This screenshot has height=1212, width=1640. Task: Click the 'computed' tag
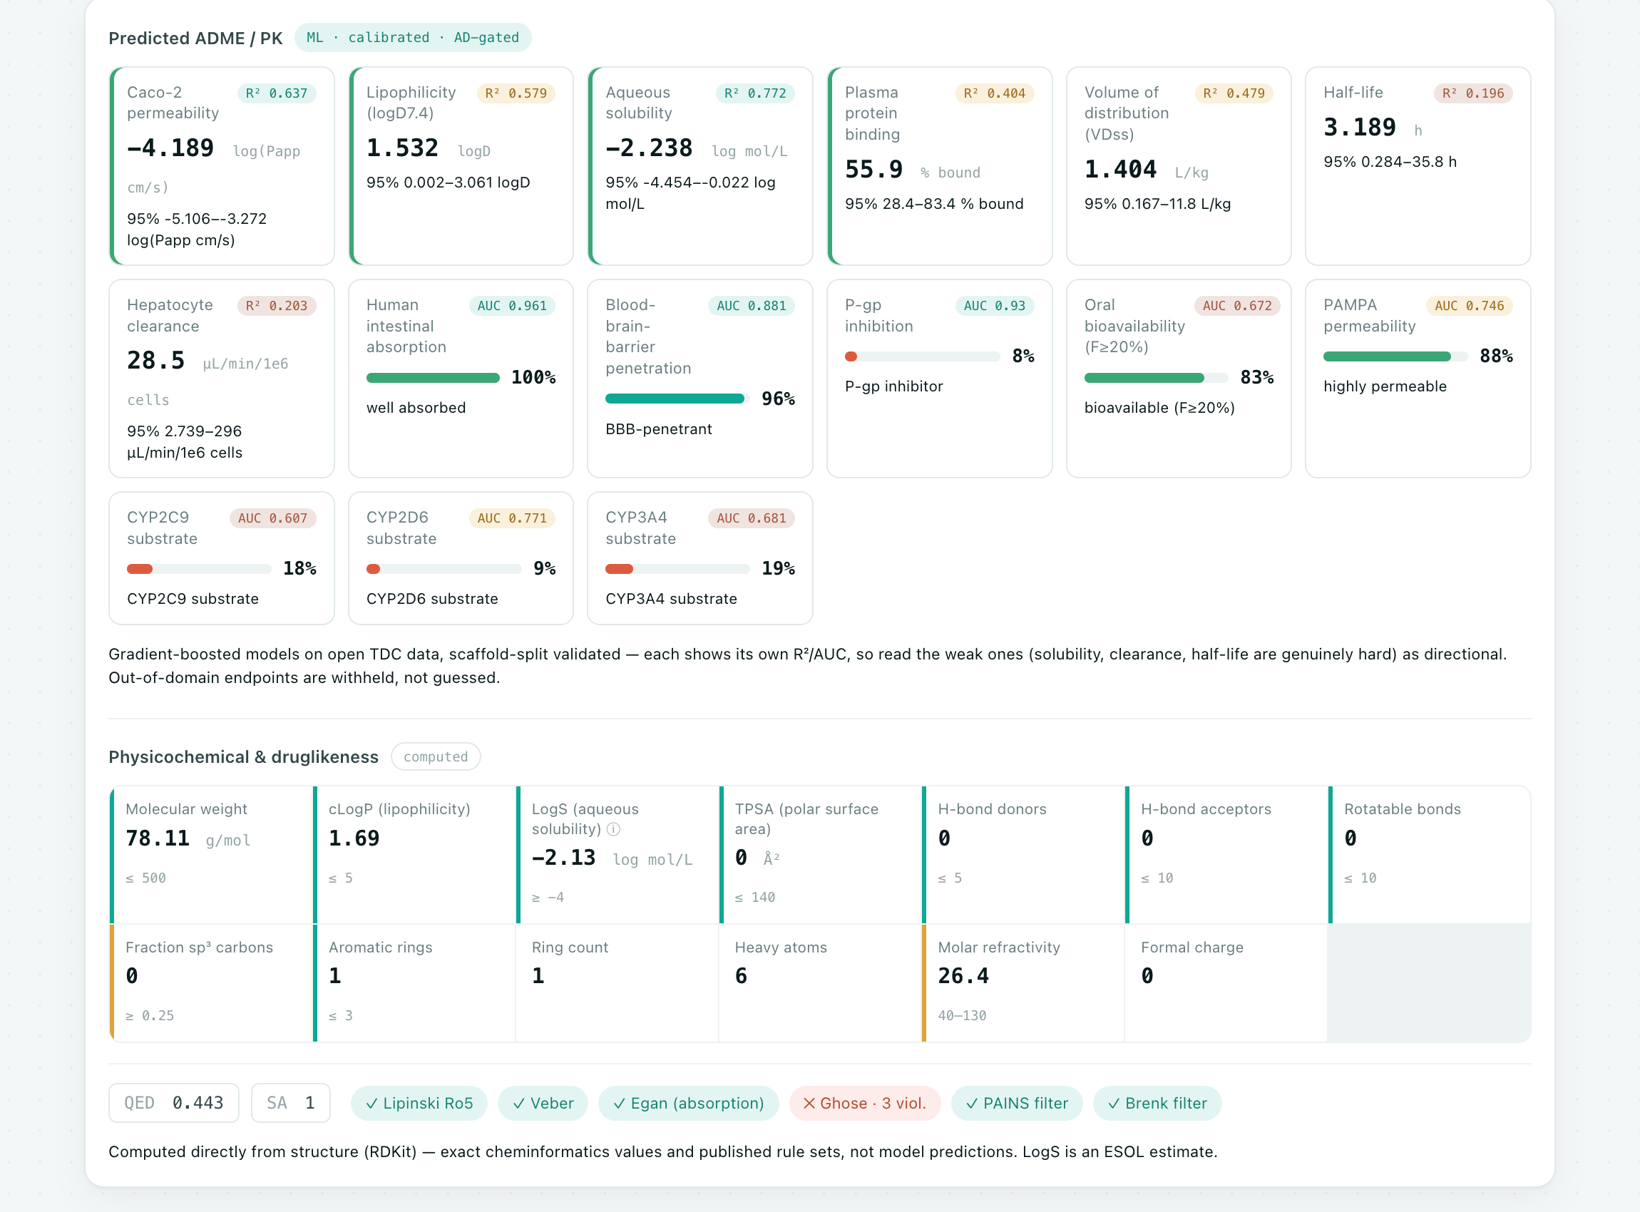(436, 756)
